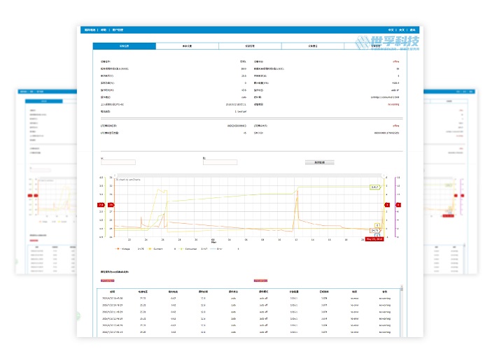The image size is (490, 363).
Task: Open the fourth tab in tab bar
Action: click(312, 45)
